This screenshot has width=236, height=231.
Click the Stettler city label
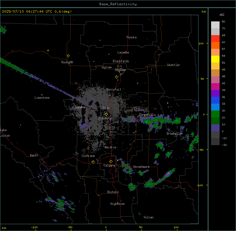pyautogui.click(x=173, y=65)
